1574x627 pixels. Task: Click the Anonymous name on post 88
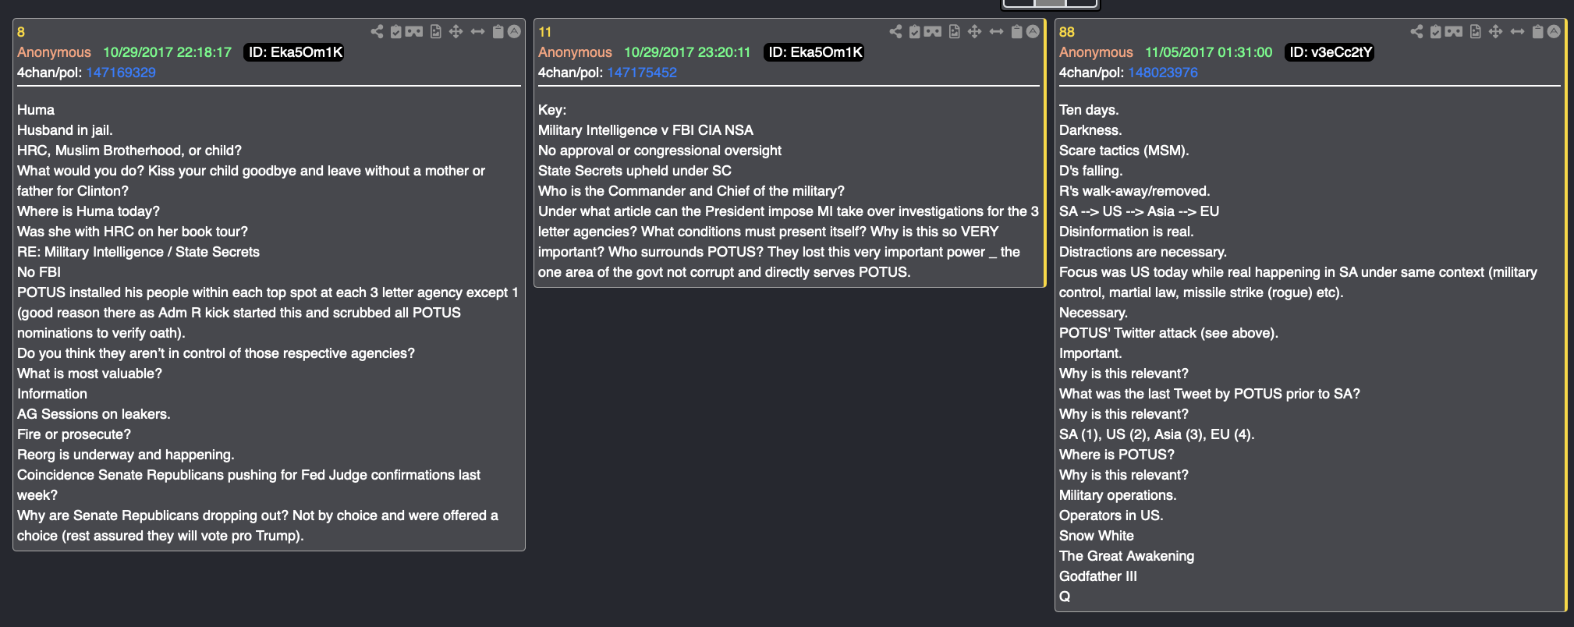pos(1096,52)
